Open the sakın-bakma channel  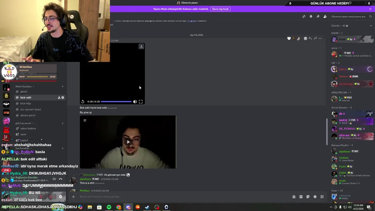(x=40, y=128)
